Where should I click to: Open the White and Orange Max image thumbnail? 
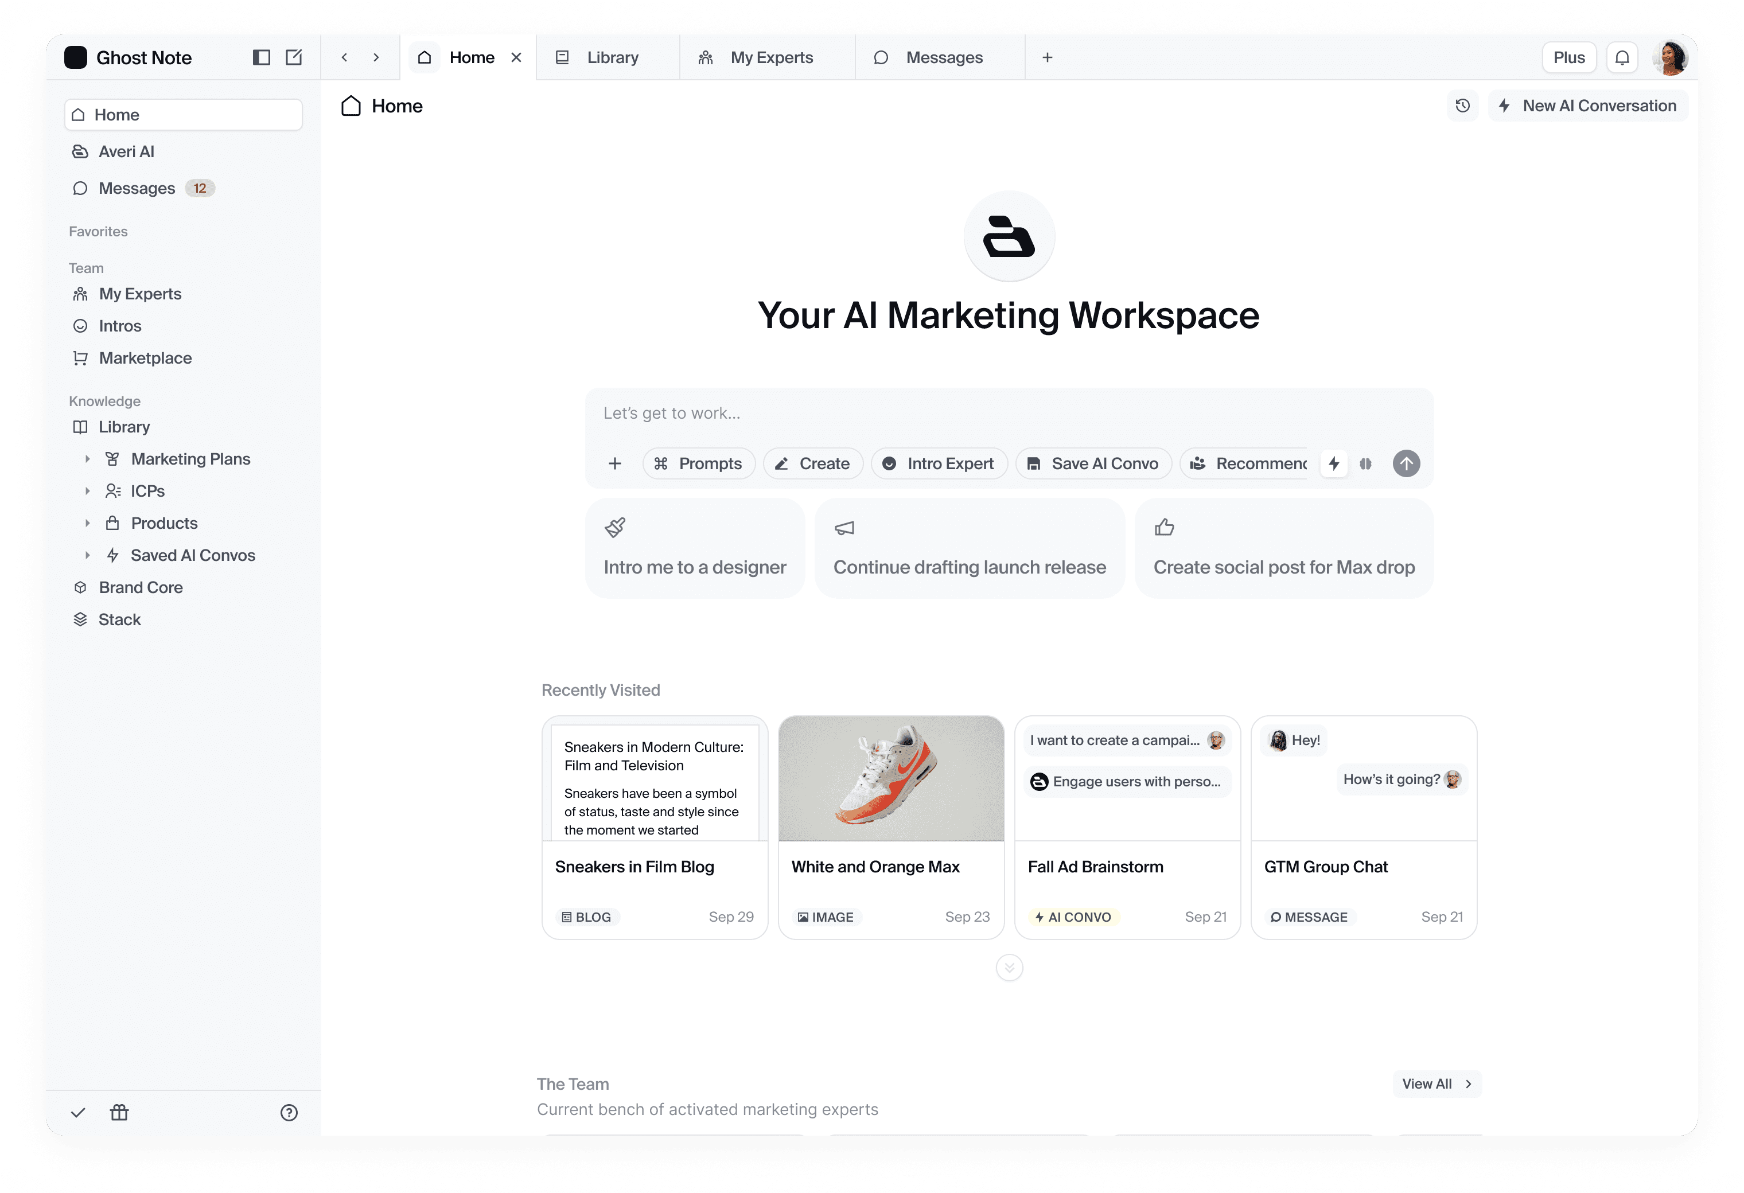click(891, 779)
